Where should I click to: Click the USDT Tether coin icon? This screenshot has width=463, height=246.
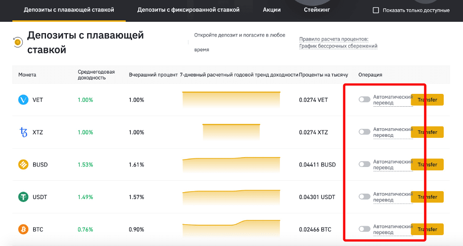[x=23, y=197]
